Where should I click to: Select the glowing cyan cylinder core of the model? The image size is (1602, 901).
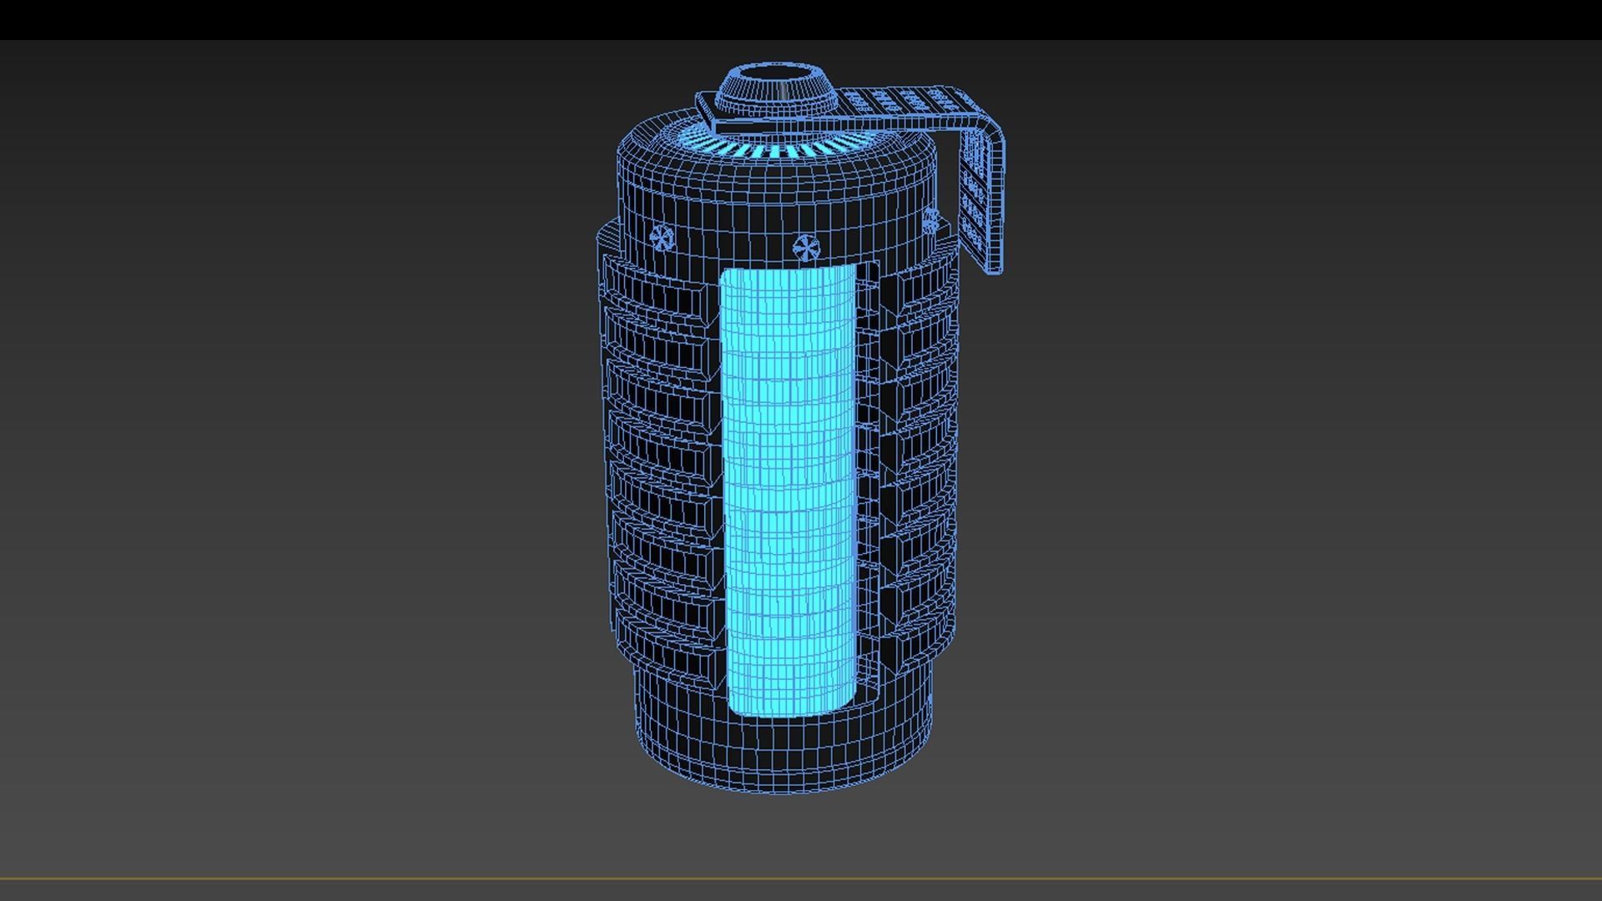789,491
